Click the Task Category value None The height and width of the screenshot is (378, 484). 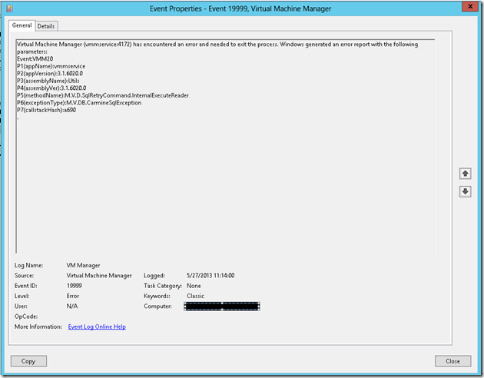click(194, 285)
